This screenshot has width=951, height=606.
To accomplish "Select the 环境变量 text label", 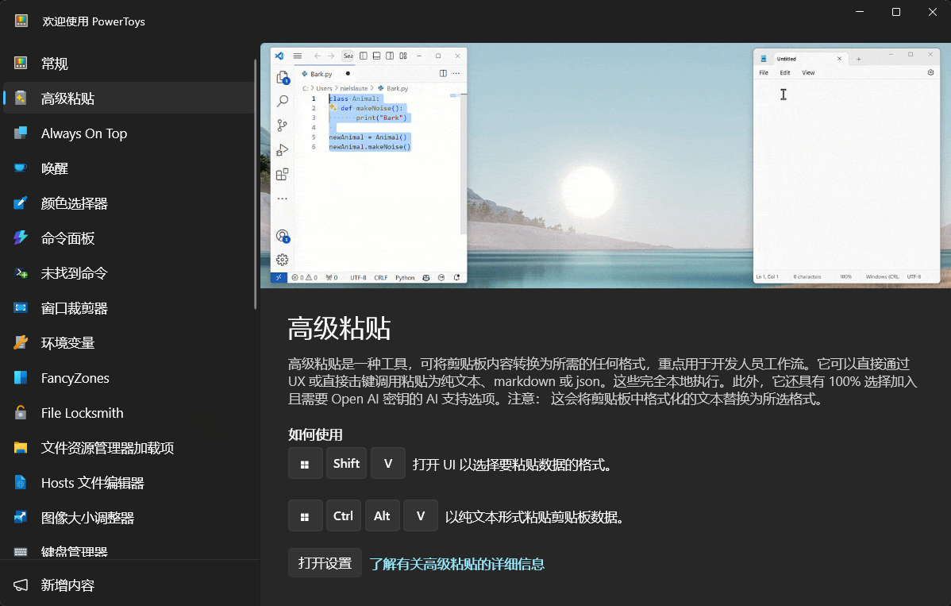I will tap(68, 343).
